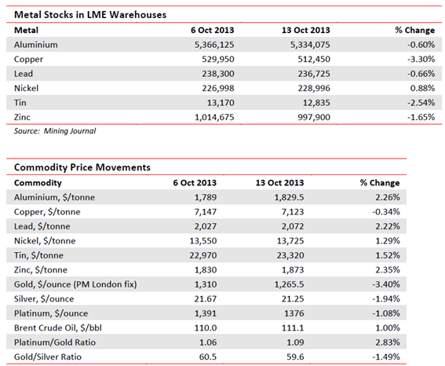
Task: Select Copper, $/tonne change -0.34%
Action: (x=386, y=211)
